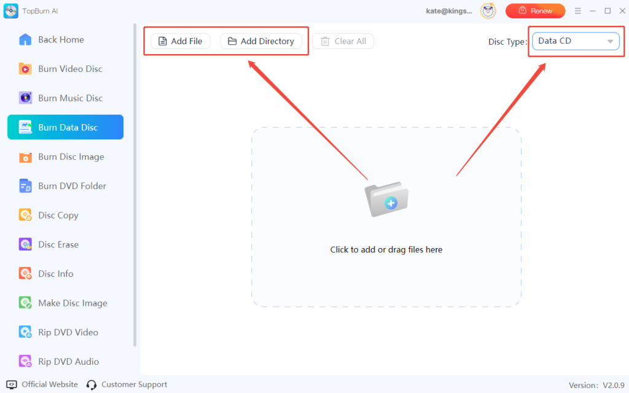
Task: Open the Disc Type dropdown
Action: (574, 41)
